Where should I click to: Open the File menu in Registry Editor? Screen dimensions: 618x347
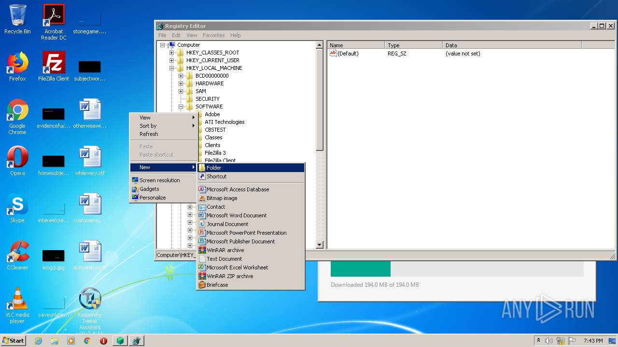click(x=162, y=35)
